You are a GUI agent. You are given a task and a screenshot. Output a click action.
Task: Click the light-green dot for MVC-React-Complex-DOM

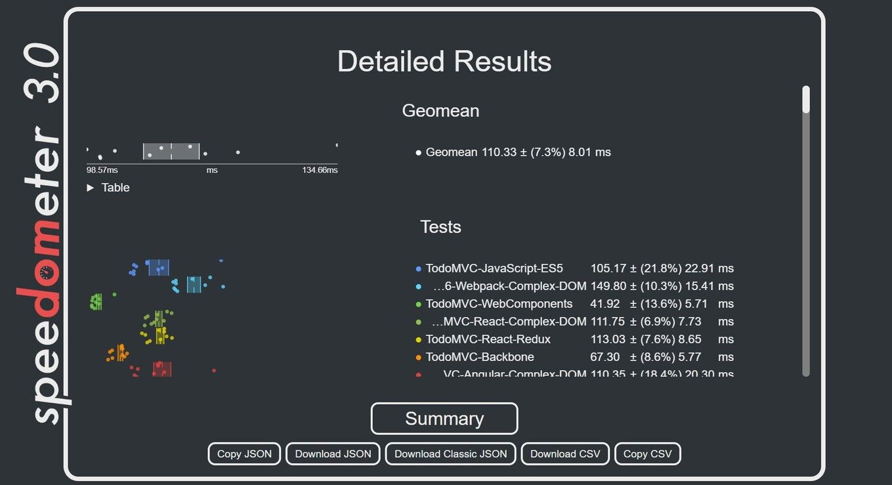tap(418, 322)
